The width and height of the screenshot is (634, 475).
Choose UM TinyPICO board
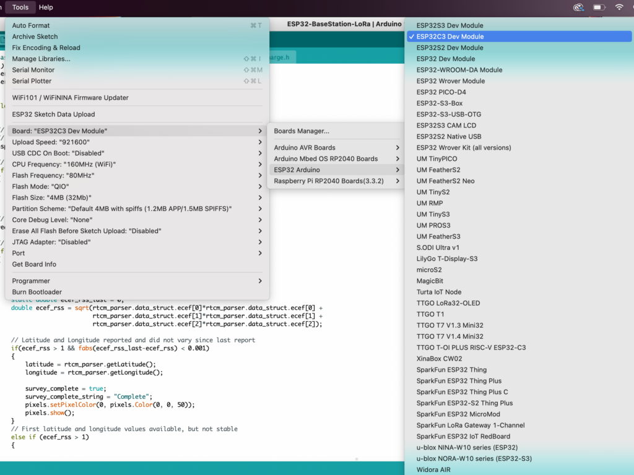tap(519, 159)
